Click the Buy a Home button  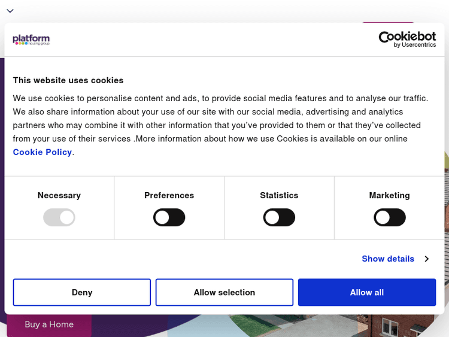(x=49, y=324)
